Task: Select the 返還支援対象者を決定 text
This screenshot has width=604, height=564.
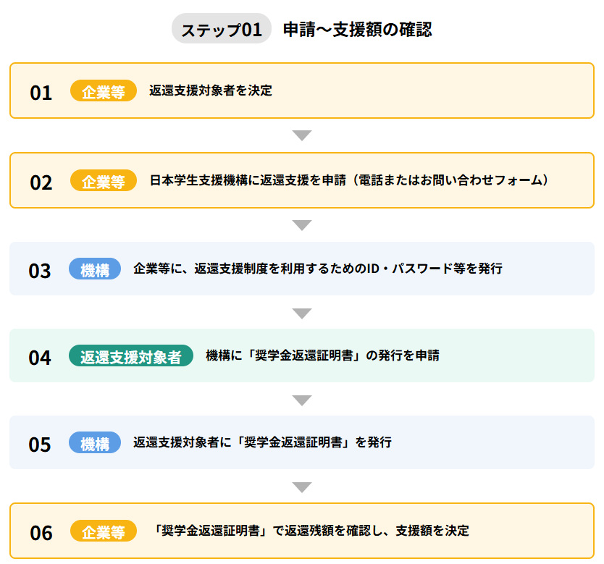Action: [210, 91]
